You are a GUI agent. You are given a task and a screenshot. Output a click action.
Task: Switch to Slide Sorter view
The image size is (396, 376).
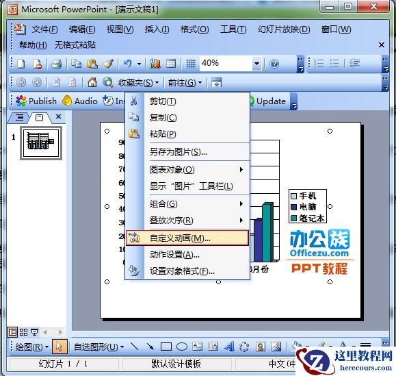click(x=23, y=332)
